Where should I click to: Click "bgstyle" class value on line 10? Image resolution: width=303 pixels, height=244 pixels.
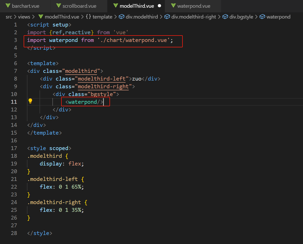(x=102, y=94)
